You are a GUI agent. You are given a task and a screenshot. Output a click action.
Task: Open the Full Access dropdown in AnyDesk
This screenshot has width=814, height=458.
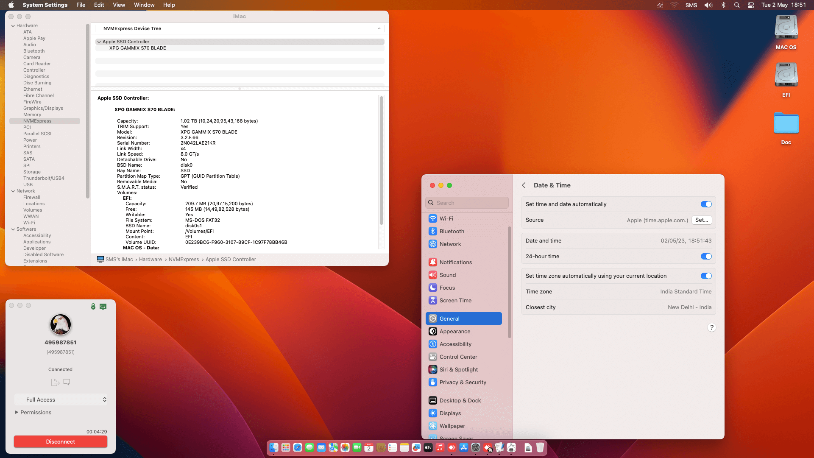[x=61, y=400]
